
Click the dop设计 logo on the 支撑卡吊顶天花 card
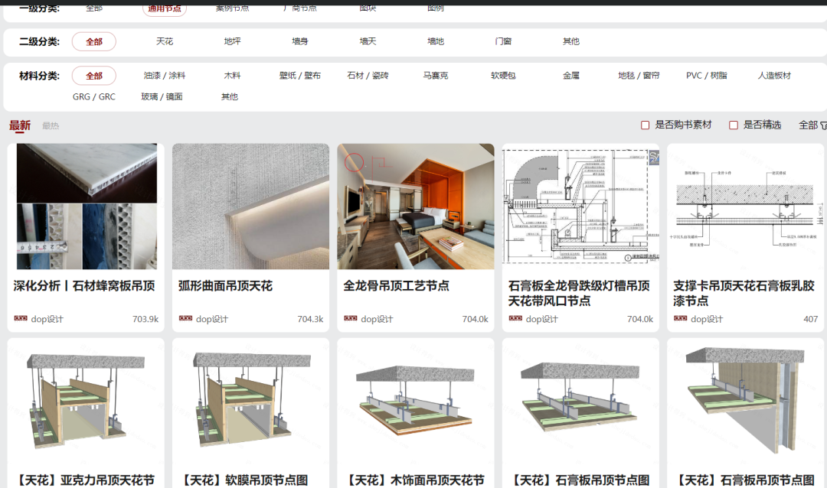(680, 319)
